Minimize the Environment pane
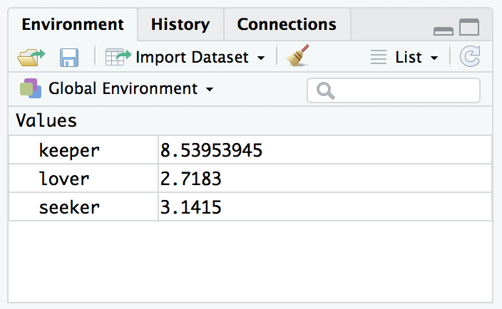 coord(443,31)
